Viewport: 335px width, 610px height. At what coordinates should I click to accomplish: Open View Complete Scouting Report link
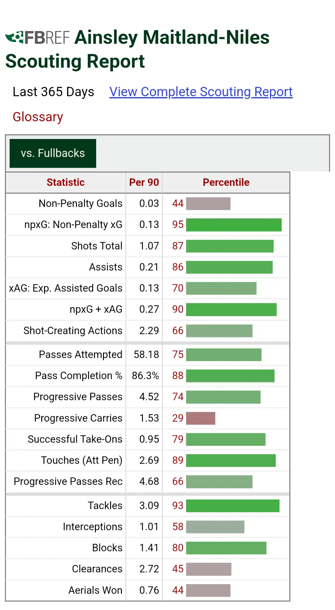point(201,92)
